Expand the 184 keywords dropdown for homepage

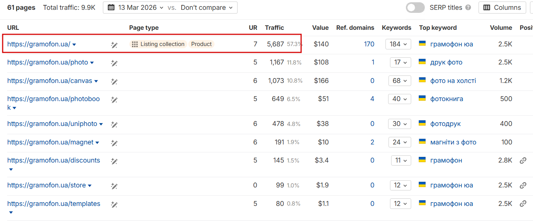[398, 44]
